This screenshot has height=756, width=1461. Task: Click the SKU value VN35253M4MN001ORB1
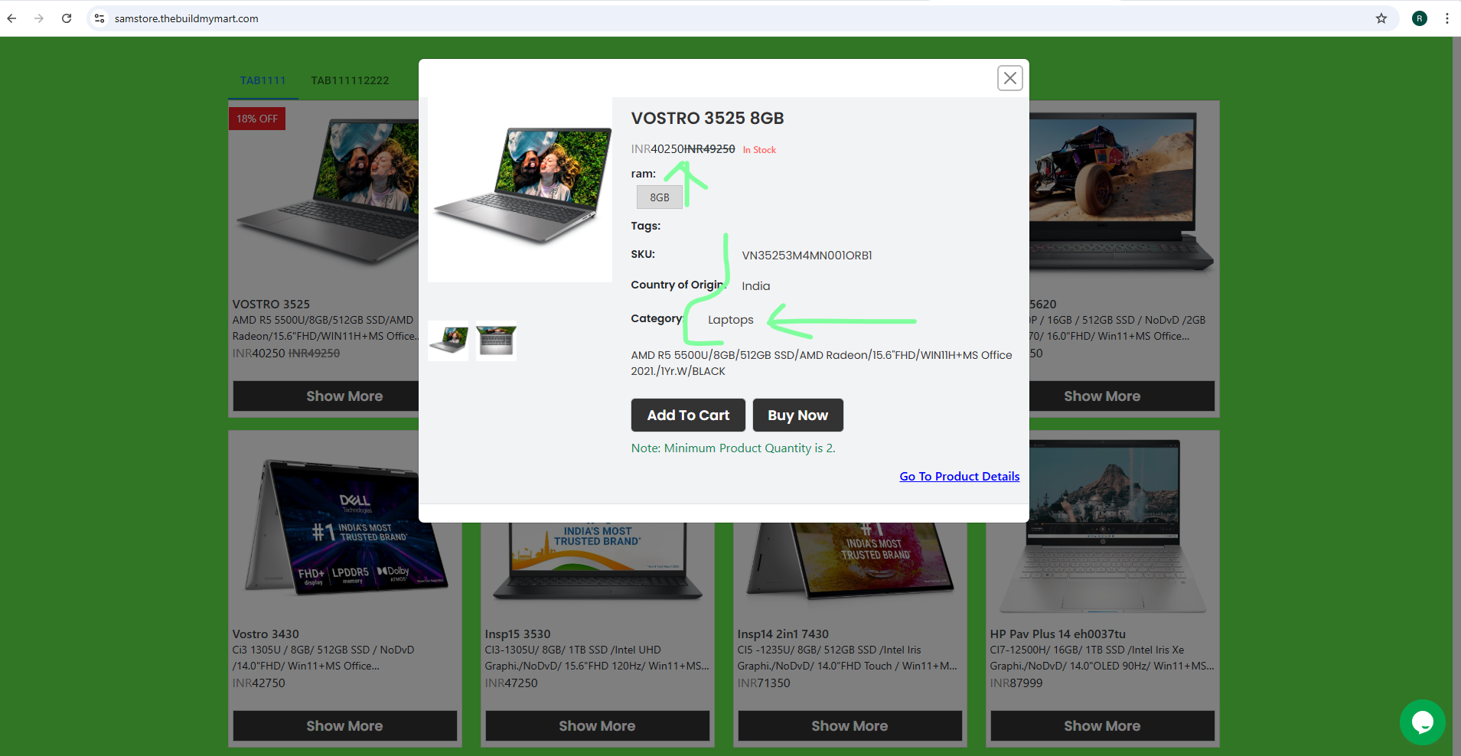coord(807,256)
